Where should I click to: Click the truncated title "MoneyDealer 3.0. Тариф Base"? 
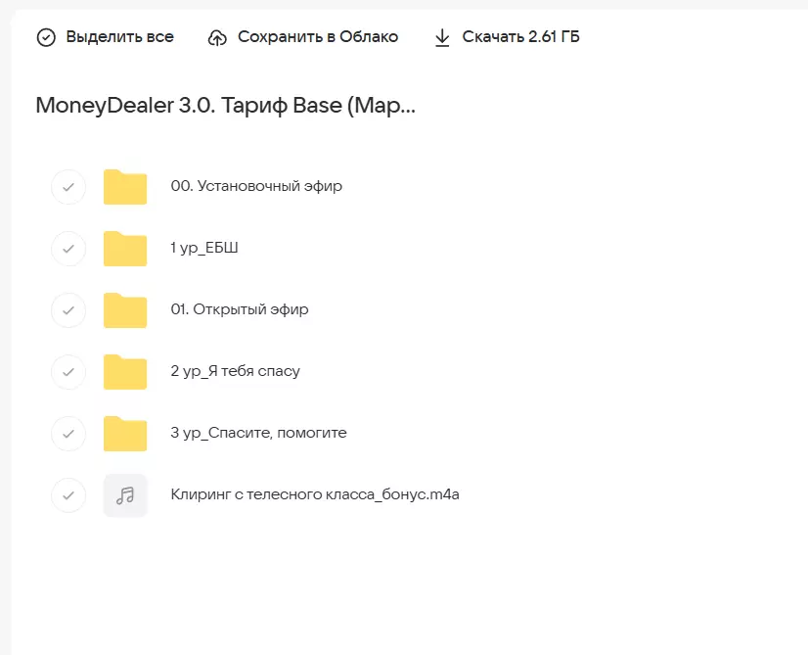point(223,105)
